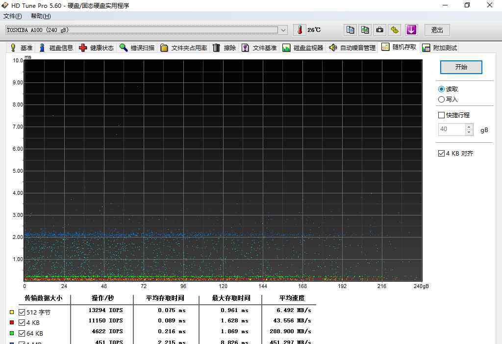Click the 0.075 ms access time
This screenshot has width=502, height=344.
tap(172, 310)
